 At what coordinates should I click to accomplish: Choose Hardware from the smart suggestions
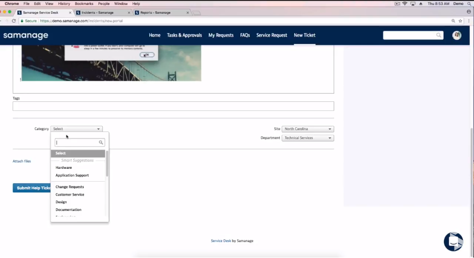(64, 168)
